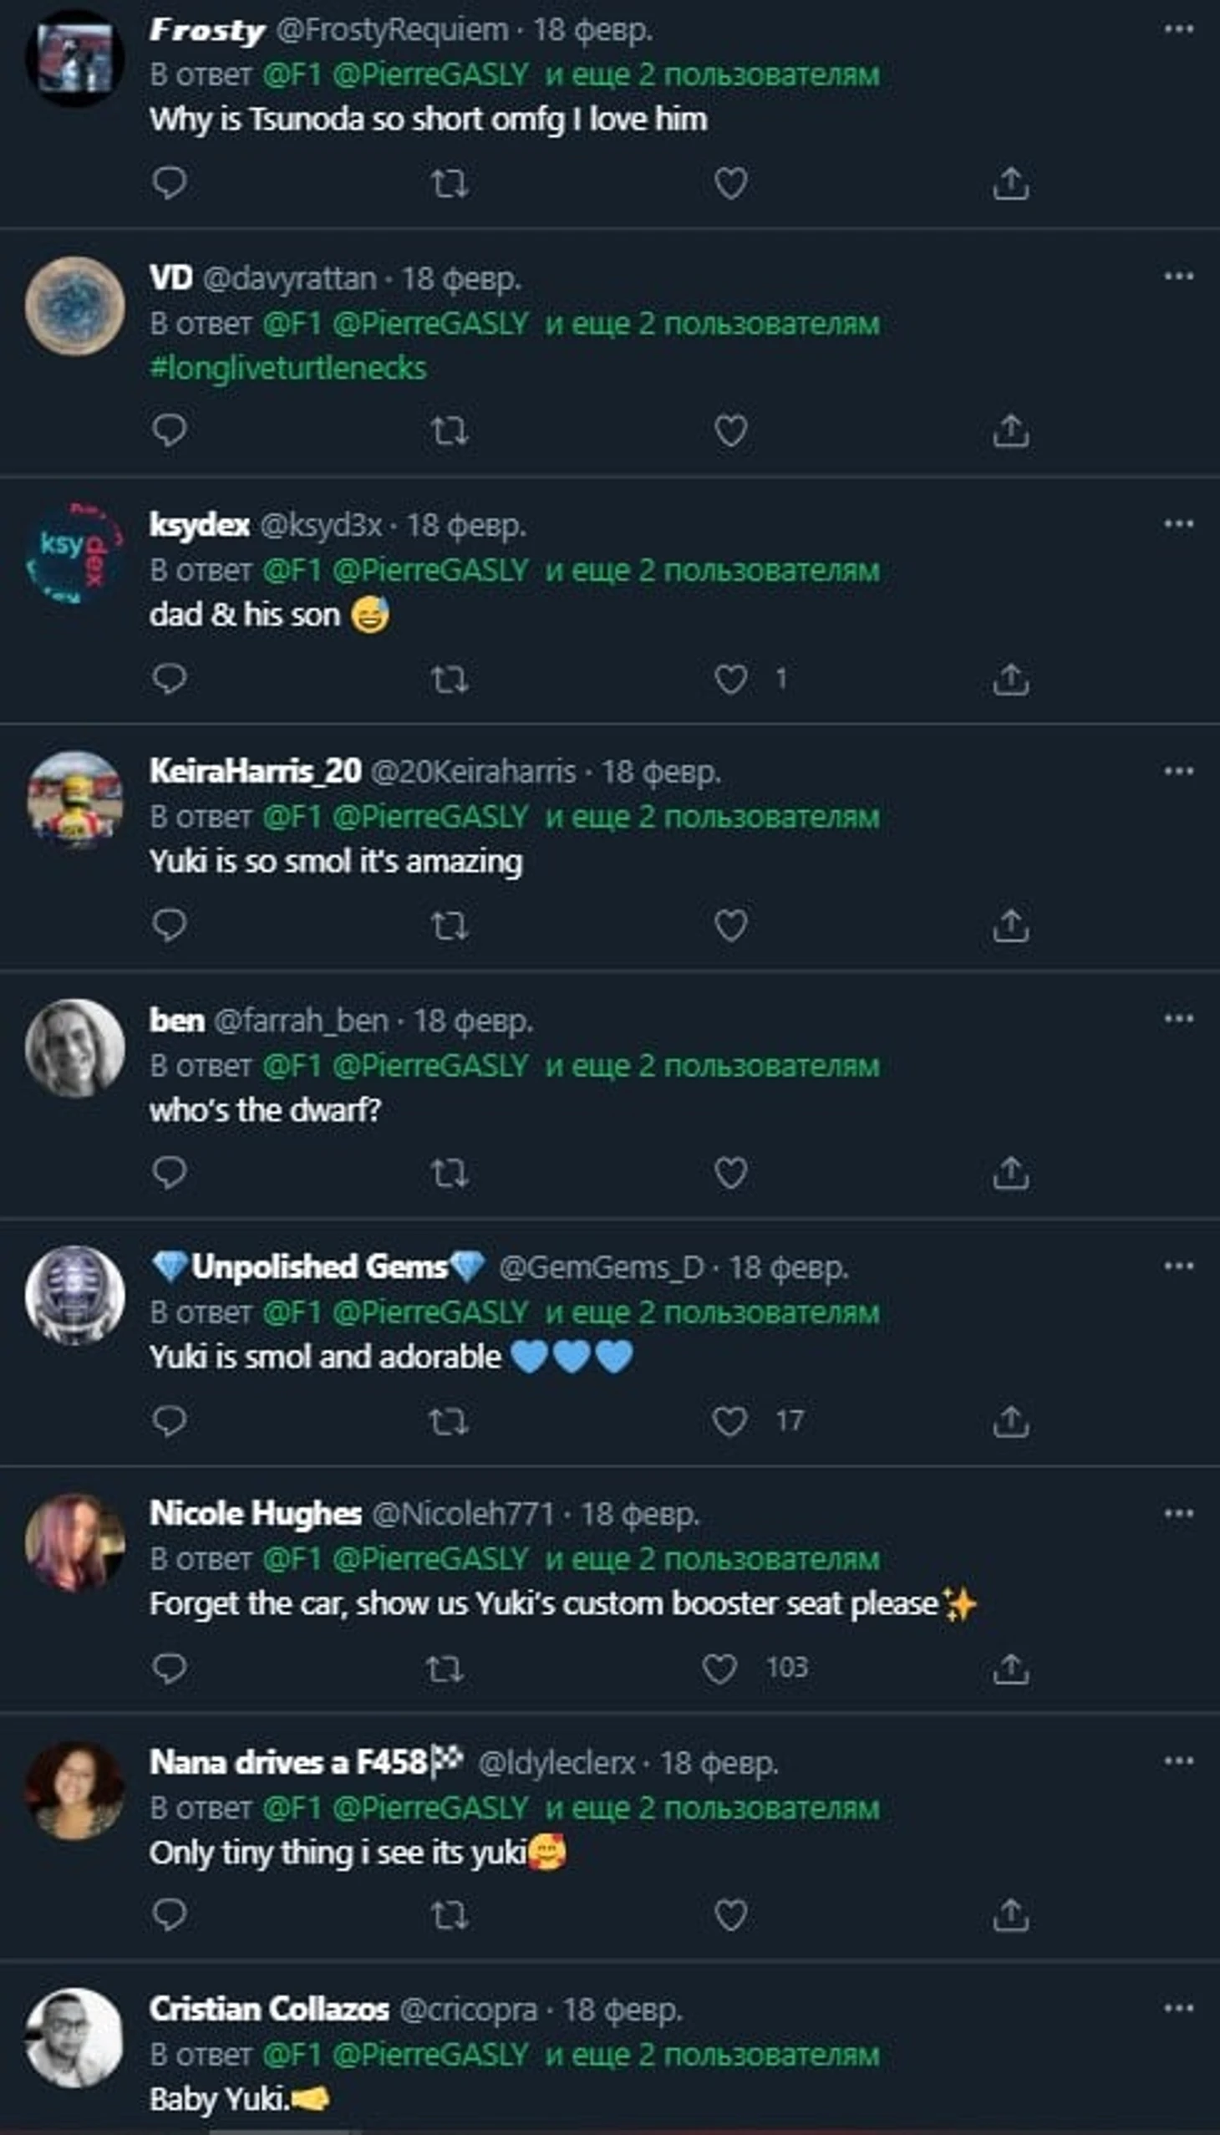Open Nicole Hughes' profile name
The width and height of the screenshot is (1220, 2135).
(x=256, y=1514)
